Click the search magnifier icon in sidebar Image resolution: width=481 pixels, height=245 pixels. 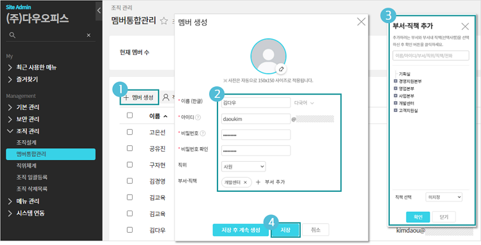tap(12, 35)
